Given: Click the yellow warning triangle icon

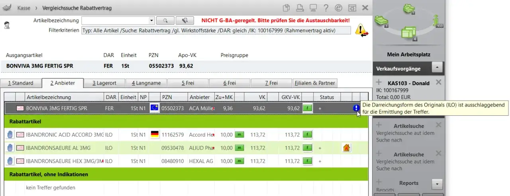Looking at the screenshot, I should tap(361, 30).
